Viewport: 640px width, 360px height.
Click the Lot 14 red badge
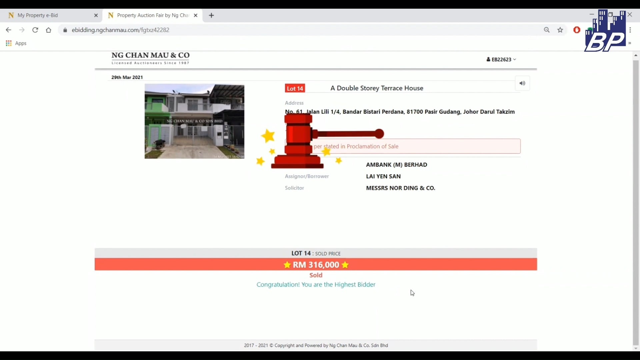295,88
